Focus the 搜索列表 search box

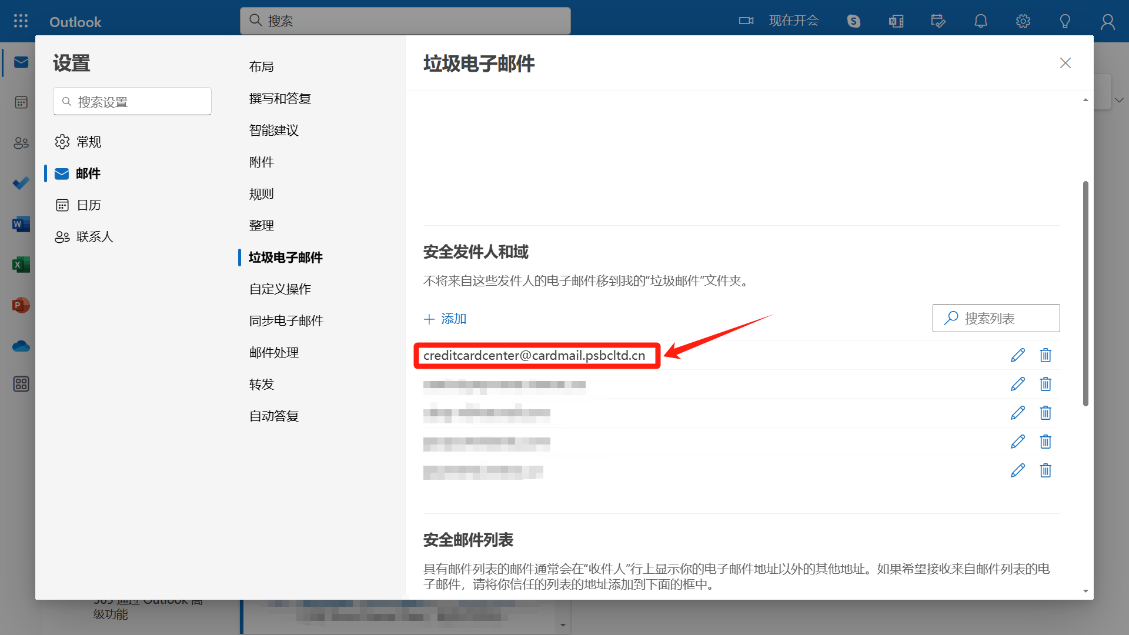(x=996, y=318)
